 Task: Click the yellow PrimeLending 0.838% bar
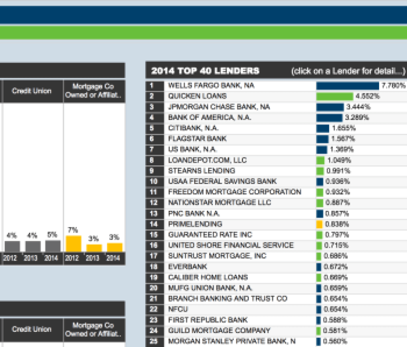(x=319, y=224)
